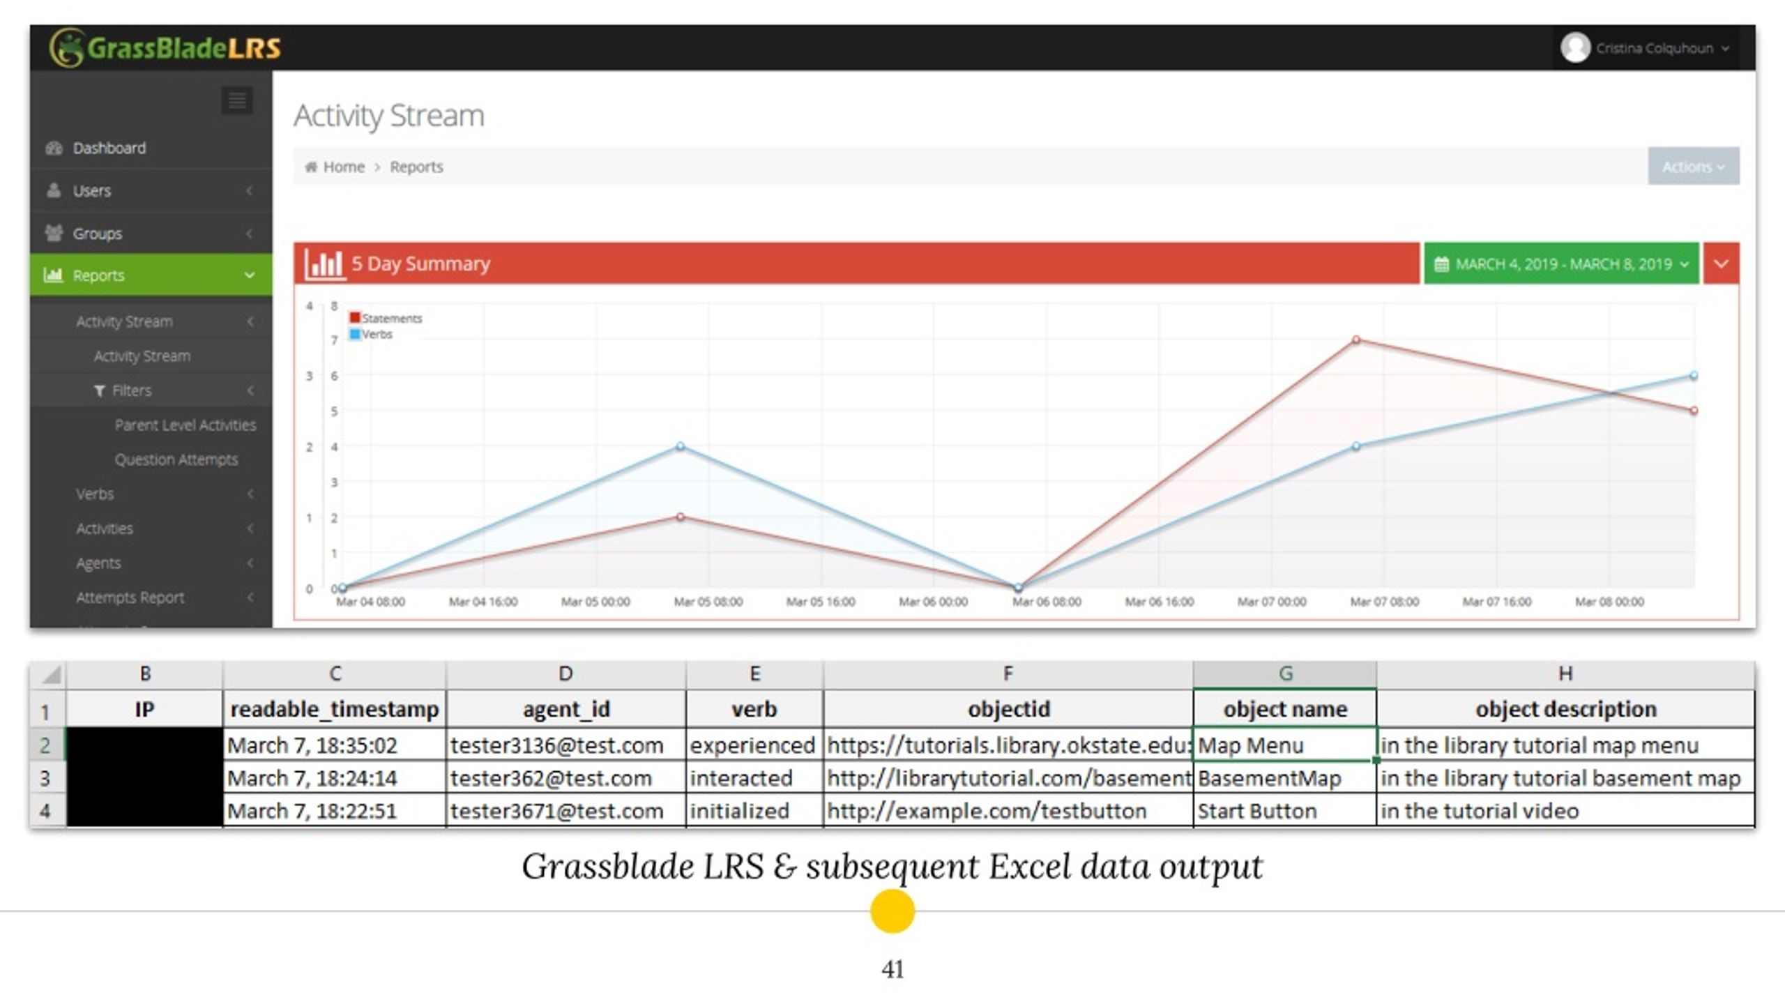Expand the Users sidebar arrow

tap(249, 190)
